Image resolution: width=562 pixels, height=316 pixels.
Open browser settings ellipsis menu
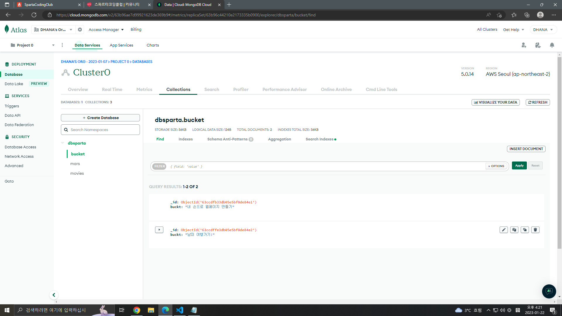554,15
